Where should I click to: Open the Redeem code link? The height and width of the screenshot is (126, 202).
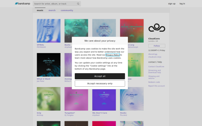point(154,82)
